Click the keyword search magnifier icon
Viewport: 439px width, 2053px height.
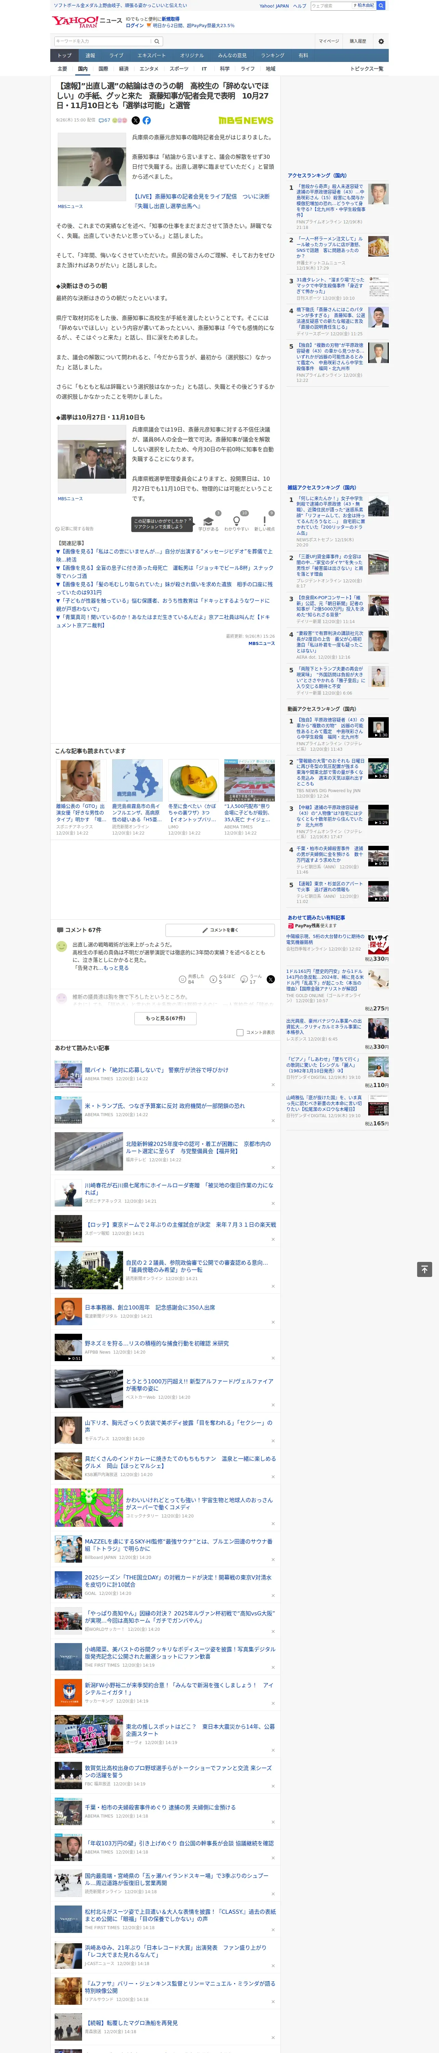157,41
